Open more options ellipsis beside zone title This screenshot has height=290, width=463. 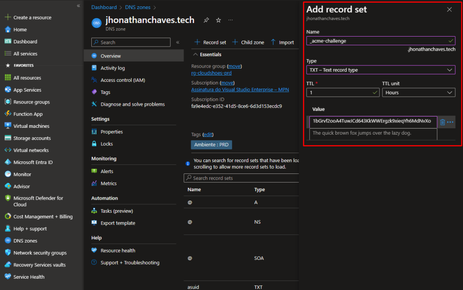point(230,20)
